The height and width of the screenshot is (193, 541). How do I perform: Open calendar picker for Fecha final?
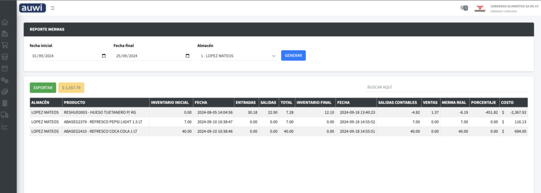coord(188,56)
